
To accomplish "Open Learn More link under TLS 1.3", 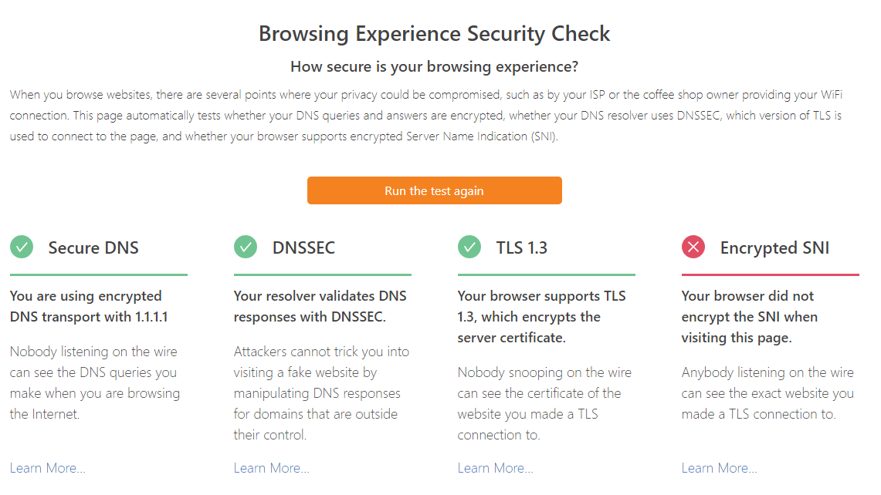I will (x=496, y=468).
